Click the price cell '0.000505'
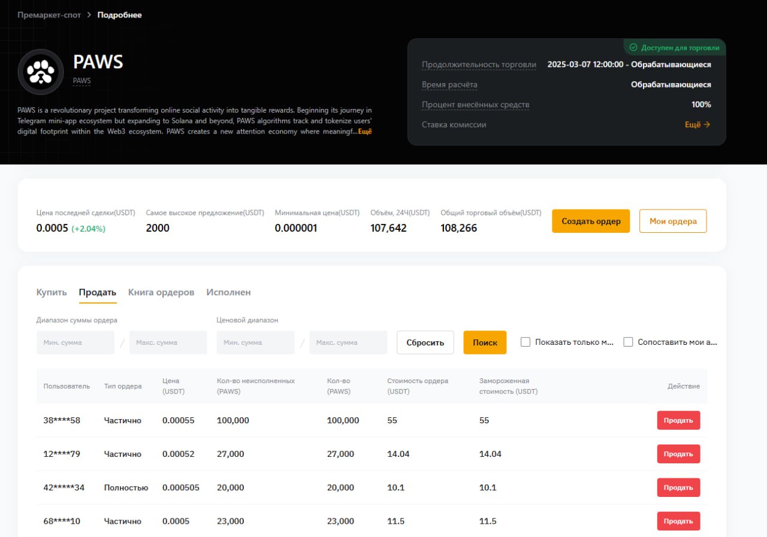 (x=181, y=487)
